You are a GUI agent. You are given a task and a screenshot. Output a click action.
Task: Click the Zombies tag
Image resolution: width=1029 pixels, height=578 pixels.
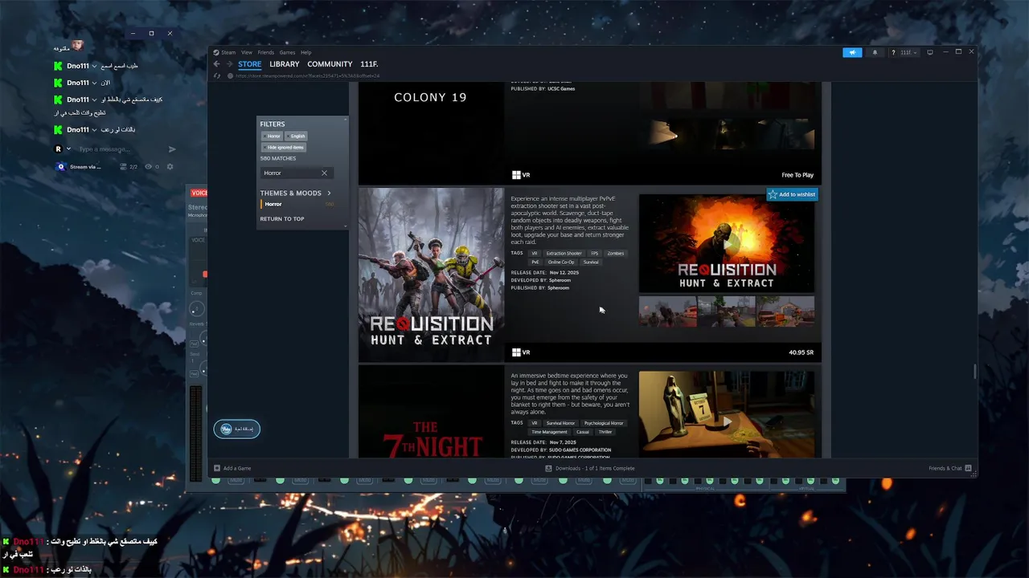(615, 253)
